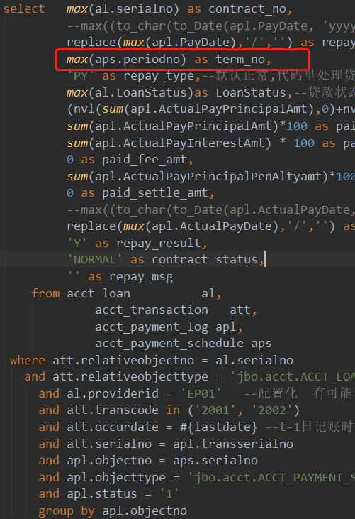The image size is (355, 519).
Task: Click the 'where' keyword
Action: [x=28, y=360]
